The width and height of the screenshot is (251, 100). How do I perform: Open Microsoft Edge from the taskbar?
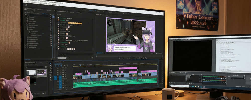(x=193, y=87)
